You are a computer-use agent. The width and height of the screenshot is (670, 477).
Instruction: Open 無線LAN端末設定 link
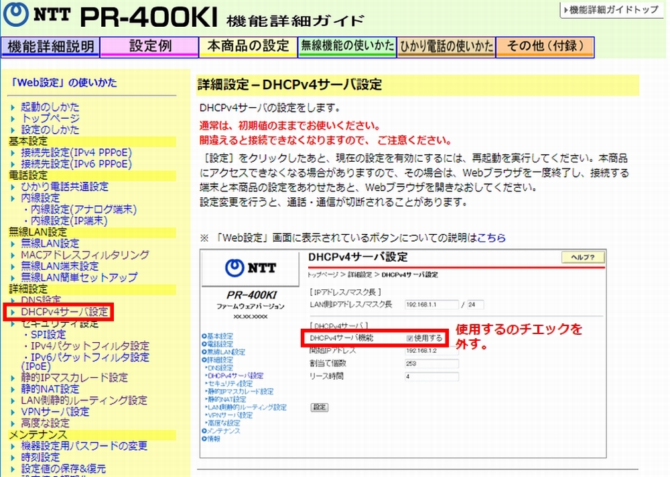(x=60, y=266)
